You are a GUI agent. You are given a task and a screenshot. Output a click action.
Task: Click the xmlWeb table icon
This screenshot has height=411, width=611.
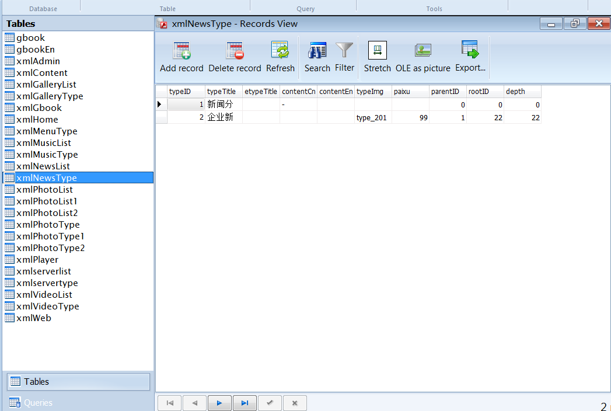coord(9,318)
